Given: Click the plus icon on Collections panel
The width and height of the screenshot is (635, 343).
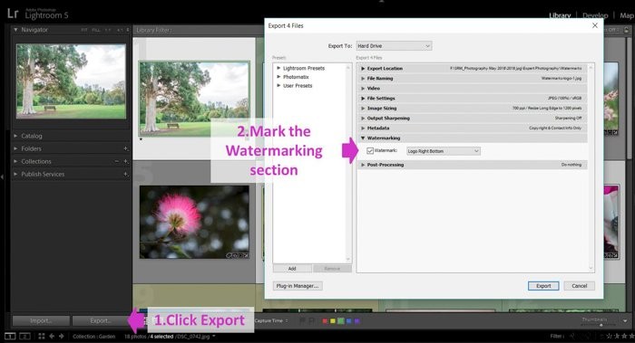Looking at the screenshot, I should point(125,161).
